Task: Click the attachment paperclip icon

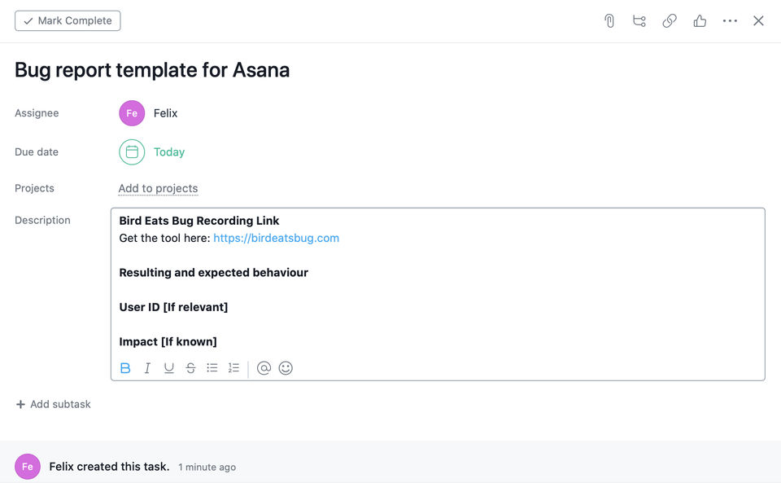Action: tap(609, 21)
